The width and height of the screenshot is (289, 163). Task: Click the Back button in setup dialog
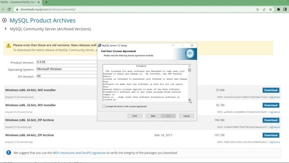tap(153, 116)
